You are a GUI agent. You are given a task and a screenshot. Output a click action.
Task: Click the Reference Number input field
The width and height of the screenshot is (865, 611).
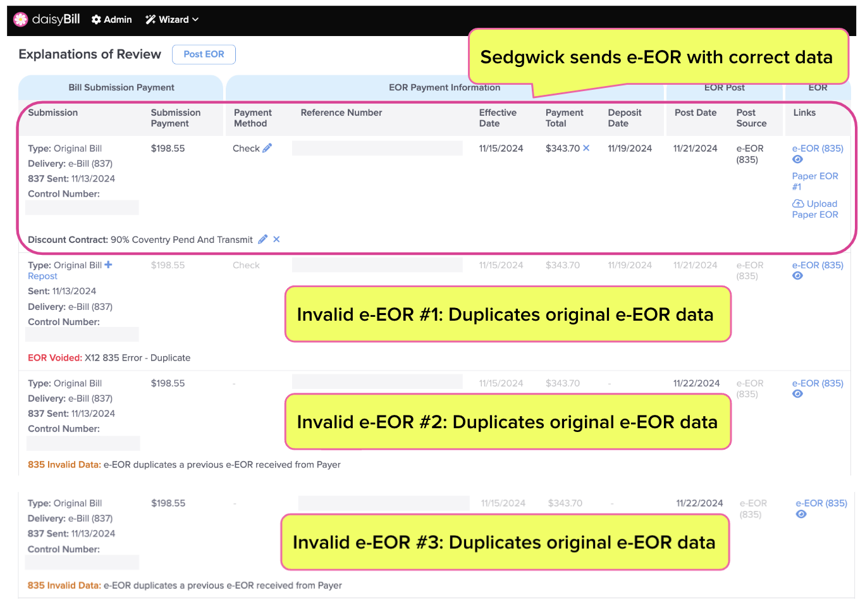(x=377, y=147)
